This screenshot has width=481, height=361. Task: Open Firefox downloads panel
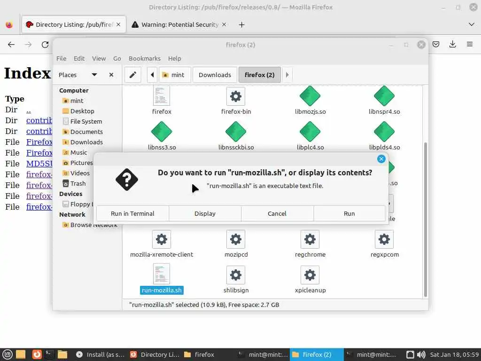tap(452, 45)
